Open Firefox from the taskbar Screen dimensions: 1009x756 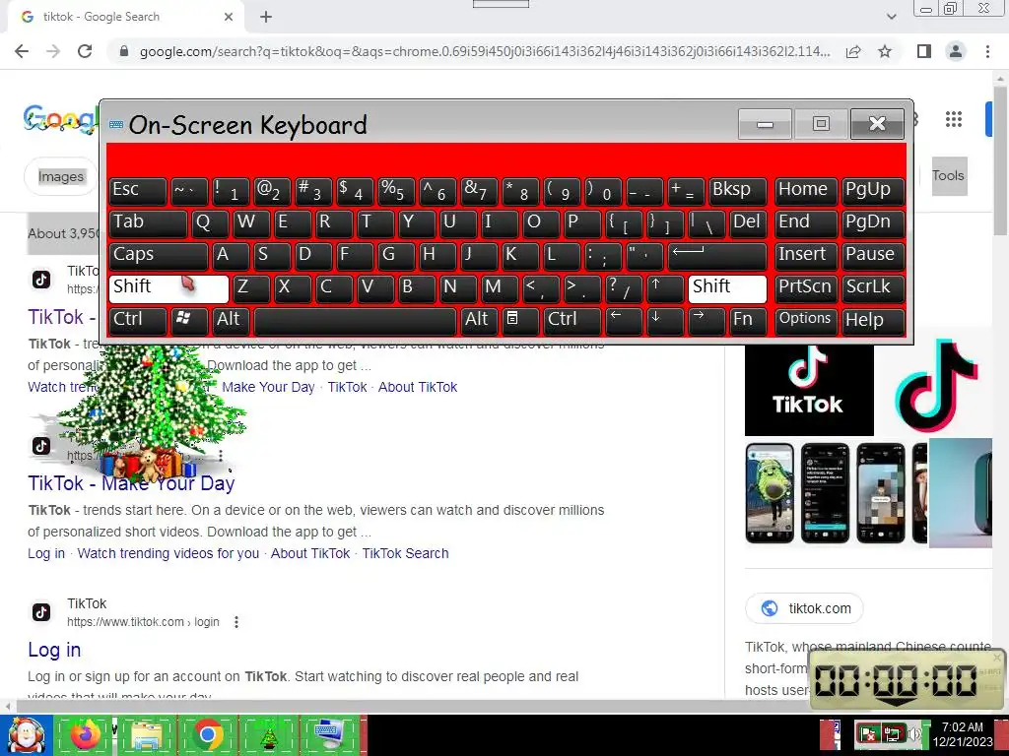coord(84,734)
